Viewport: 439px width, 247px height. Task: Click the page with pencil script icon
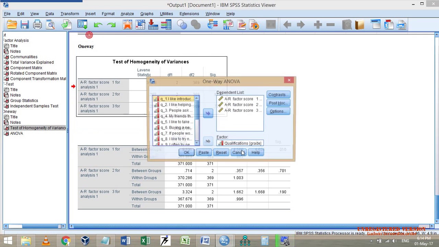coord(241,25)
